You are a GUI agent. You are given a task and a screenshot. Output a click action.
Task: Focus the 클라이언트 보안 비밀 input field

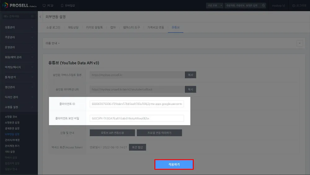click(x=137, y=118)
